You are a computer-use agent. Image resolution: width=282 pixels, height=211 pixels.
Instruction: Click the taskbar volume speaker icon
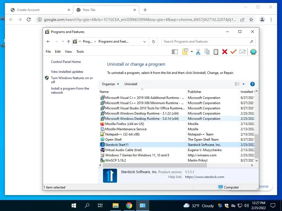(246, 206)
